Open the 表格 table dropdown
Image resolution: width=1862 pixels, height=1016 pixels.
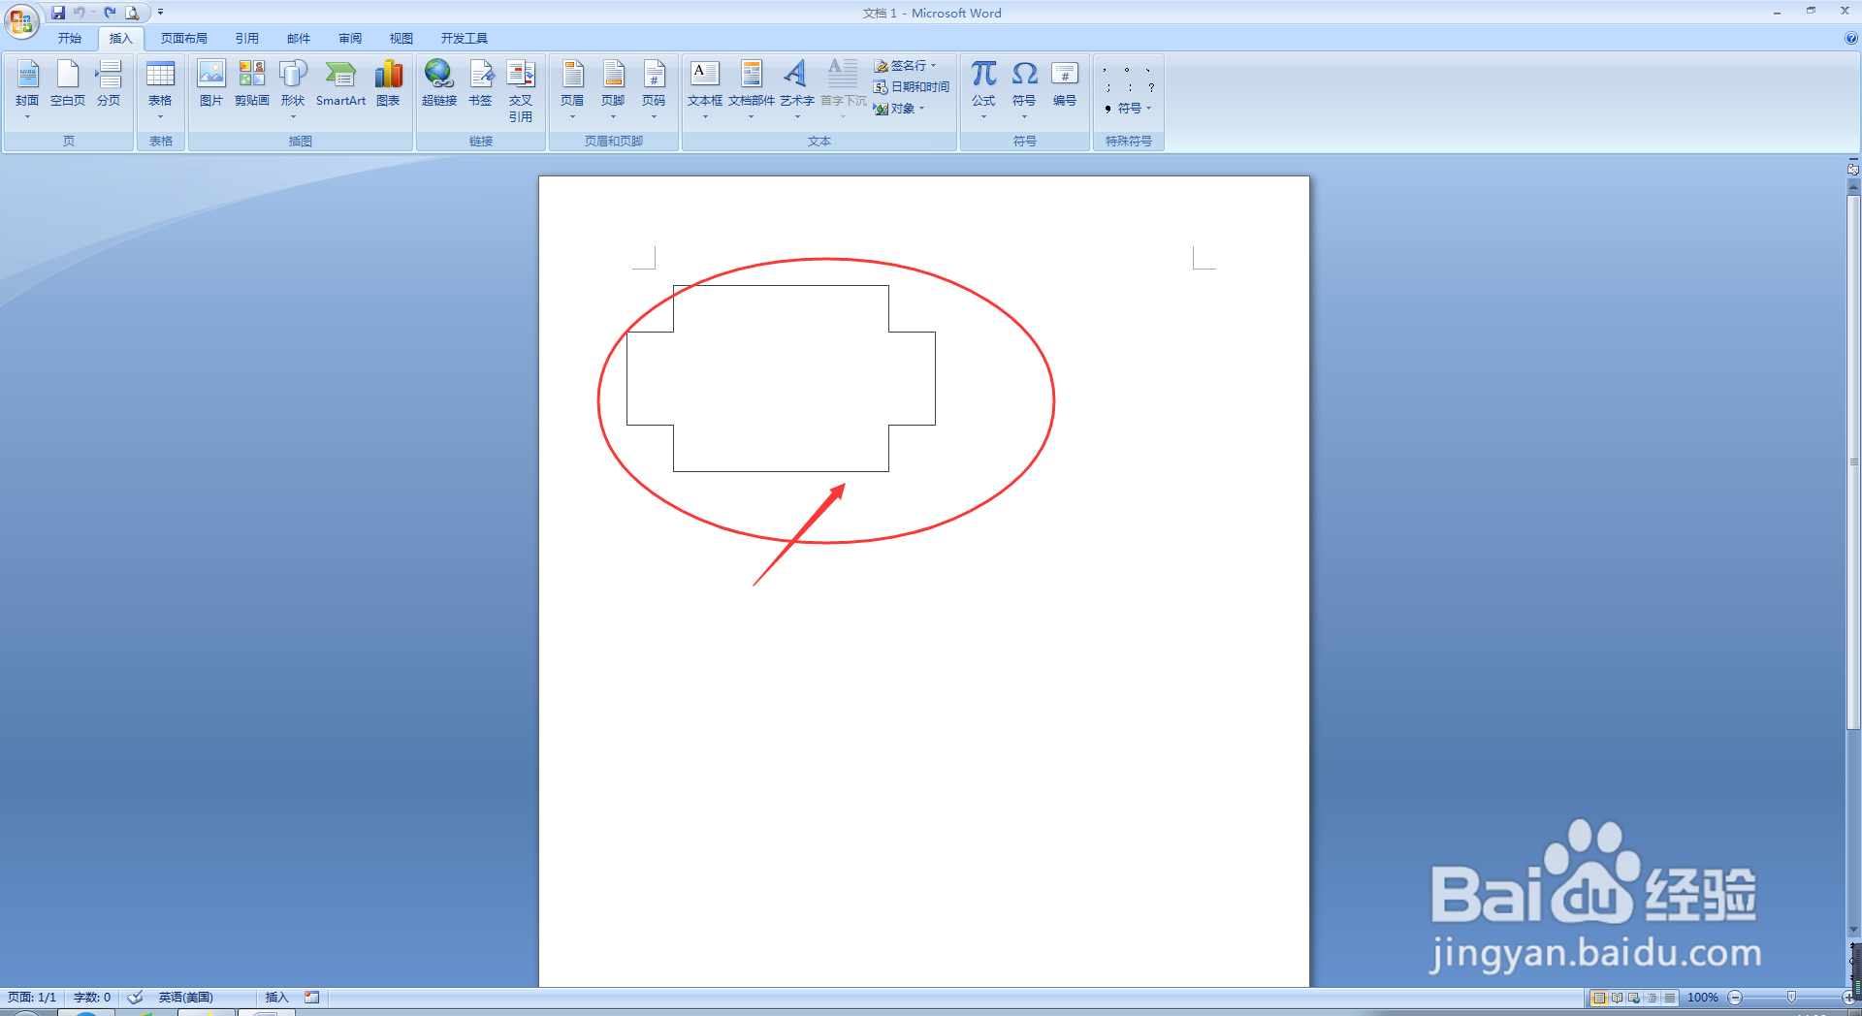pyautogui.click(x=160, y=89)
